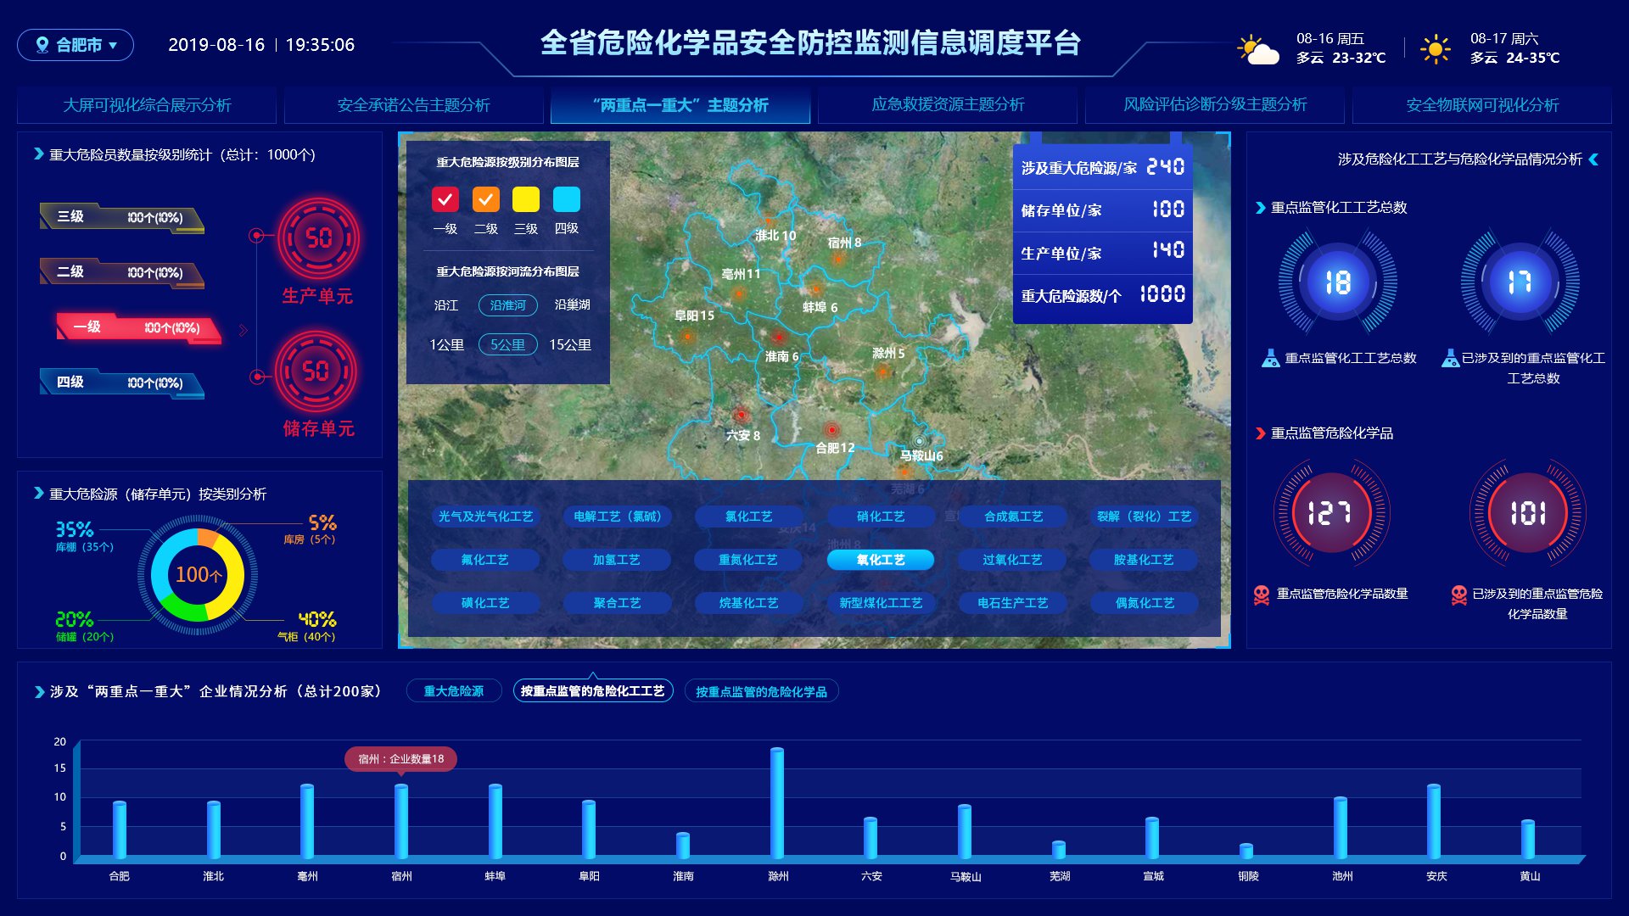Switch chart to 按重点监管的危险化学品 view
Viewport: 1629px width, 916px height.
[761, 691]
